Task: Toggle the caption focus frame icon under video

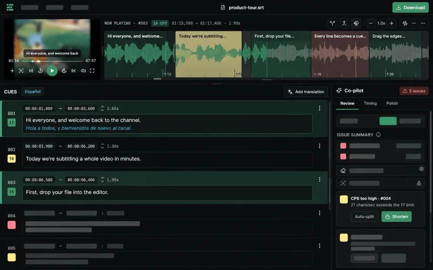Action: [21, 71]
